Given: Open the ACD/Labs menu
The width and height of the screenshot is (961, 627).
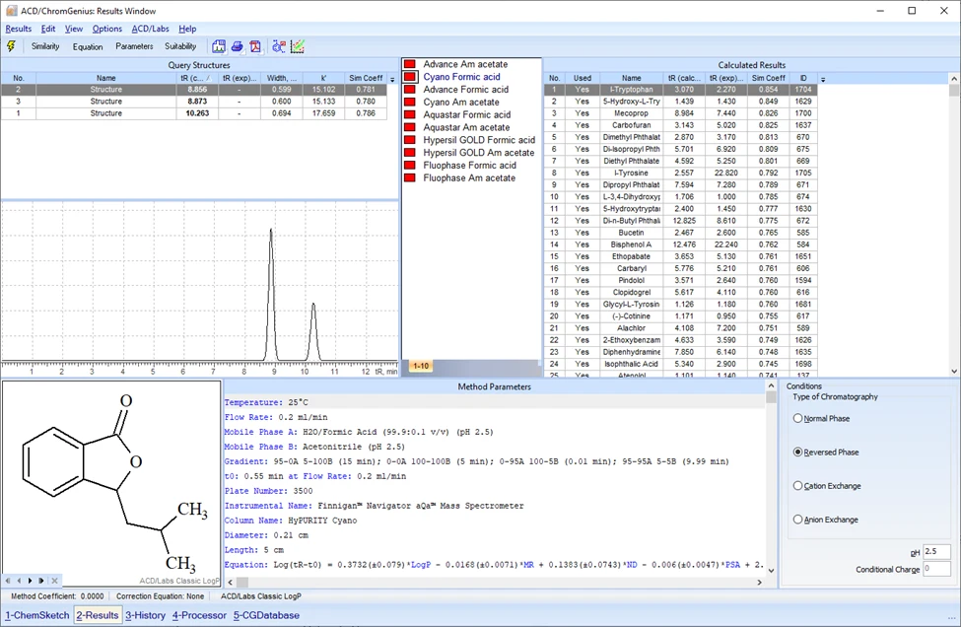Looking at the screenshot, I should (x=150, y=29).
